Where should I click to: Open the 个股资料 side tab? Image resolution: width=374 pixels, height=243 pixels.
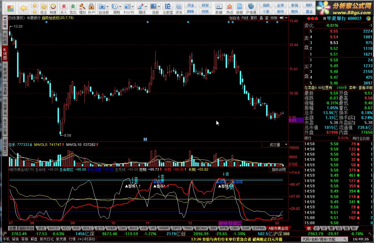click(5, 71)
